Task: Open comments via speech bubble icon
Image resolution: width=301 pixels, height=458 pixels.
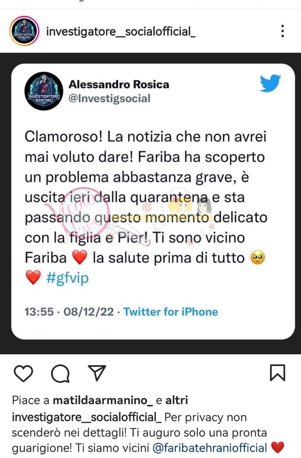Action: pos(60,373)
